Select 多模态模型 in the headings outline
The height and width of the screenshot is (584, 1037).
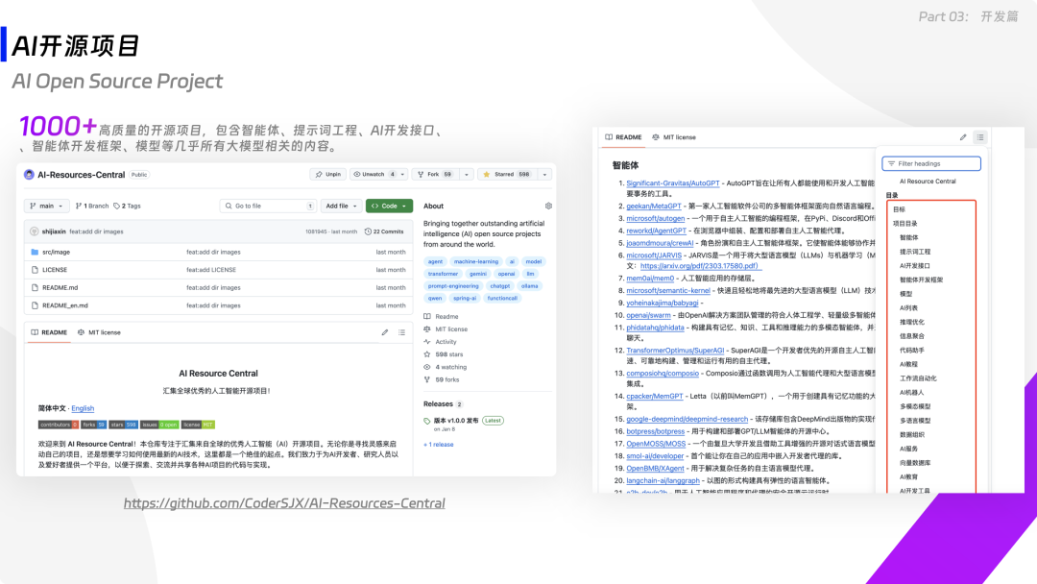click(915, 406)
